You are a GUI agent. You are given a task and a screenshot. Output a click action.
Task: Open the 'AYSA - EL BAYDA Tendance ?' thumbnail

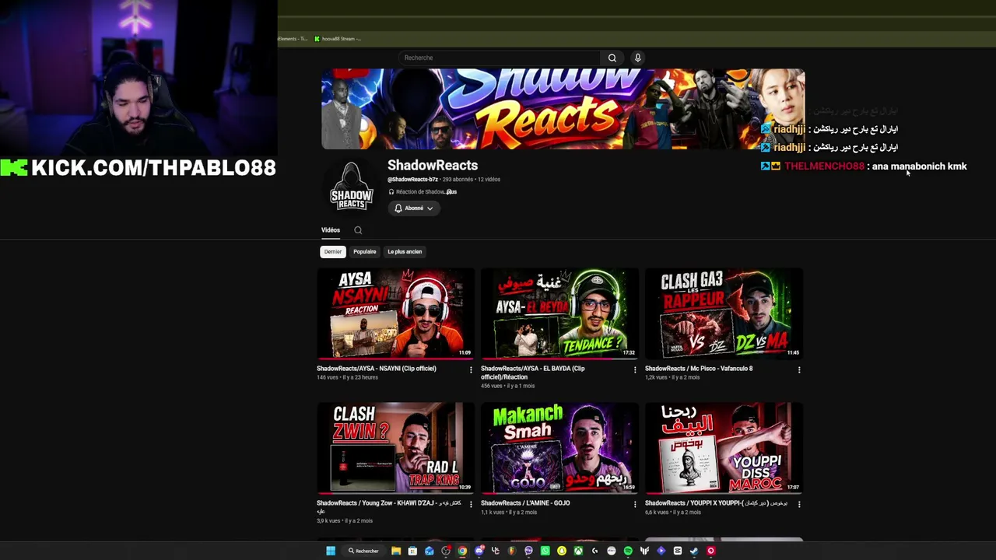click(559, 313)
